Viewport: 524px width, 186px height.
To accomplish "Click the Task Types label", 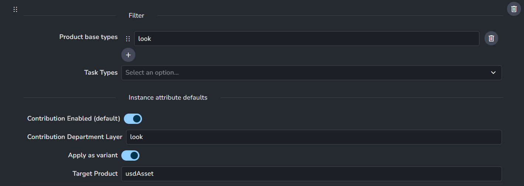I will 101,72.
